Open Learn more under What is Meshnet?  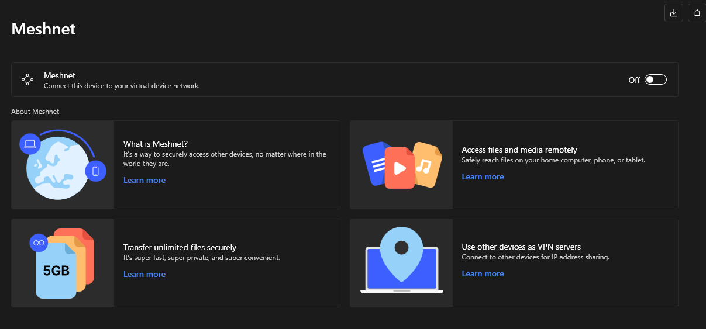pos(144,180)
